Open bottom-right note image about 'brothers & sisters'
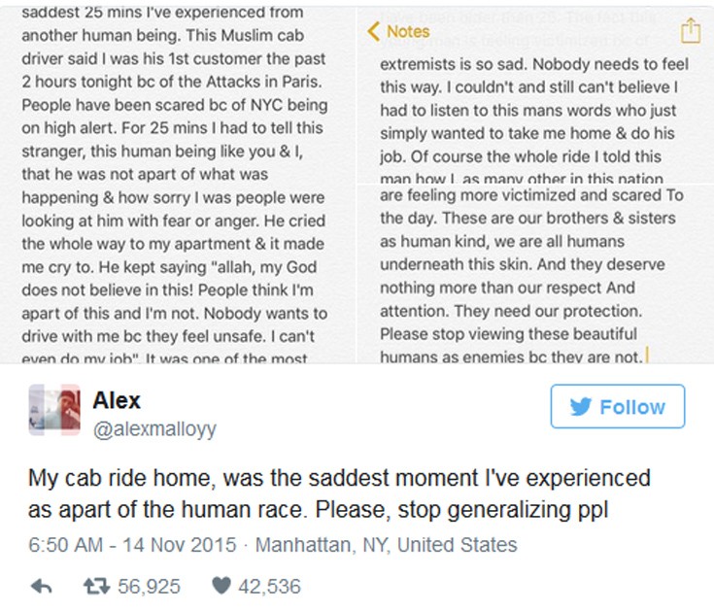 [535, 274]
